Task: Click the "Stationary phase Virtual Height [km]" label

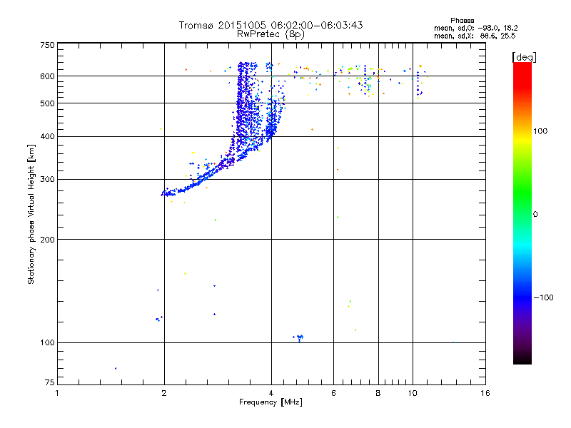Action: pyautogui.click(x=31, y=214)
